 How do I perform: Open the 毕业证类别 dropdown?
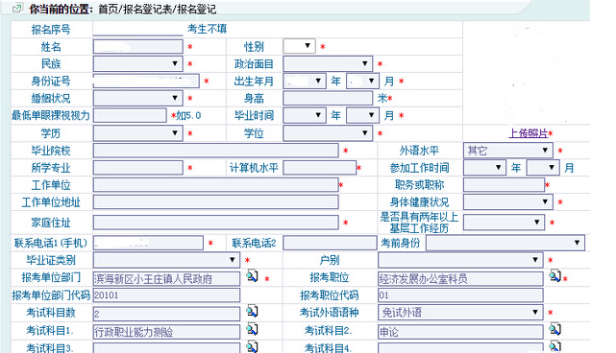[166, 260]
